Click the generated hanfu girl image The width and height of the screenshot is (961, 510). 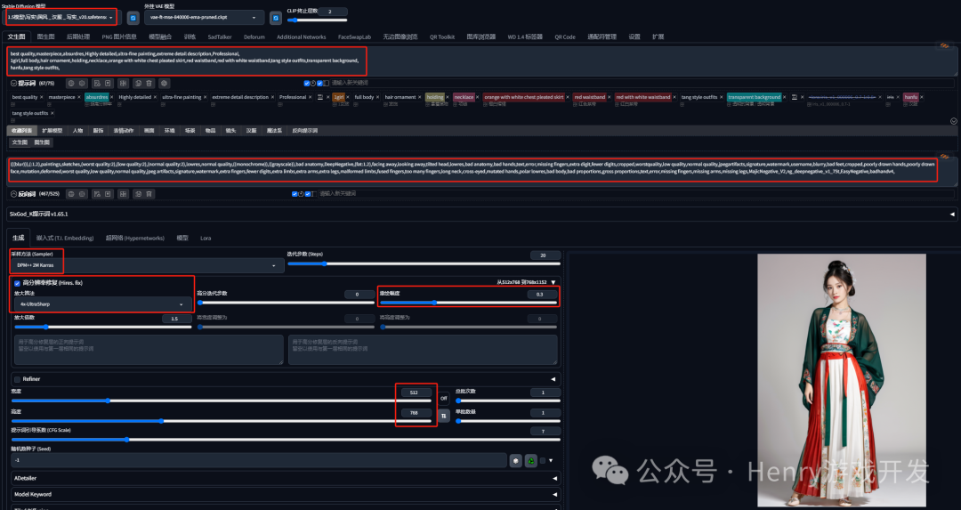click(x=842, y=380)
